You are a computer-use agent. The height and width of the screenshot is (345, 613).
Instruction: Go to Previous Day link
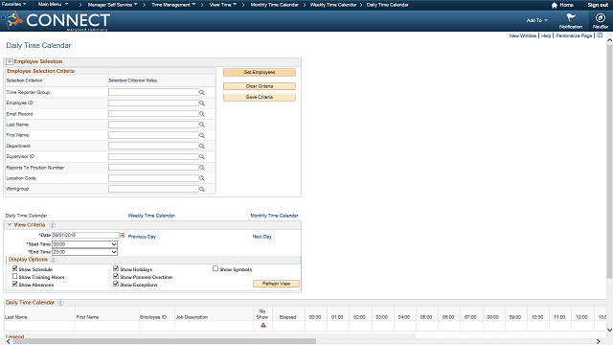[142, 237]
